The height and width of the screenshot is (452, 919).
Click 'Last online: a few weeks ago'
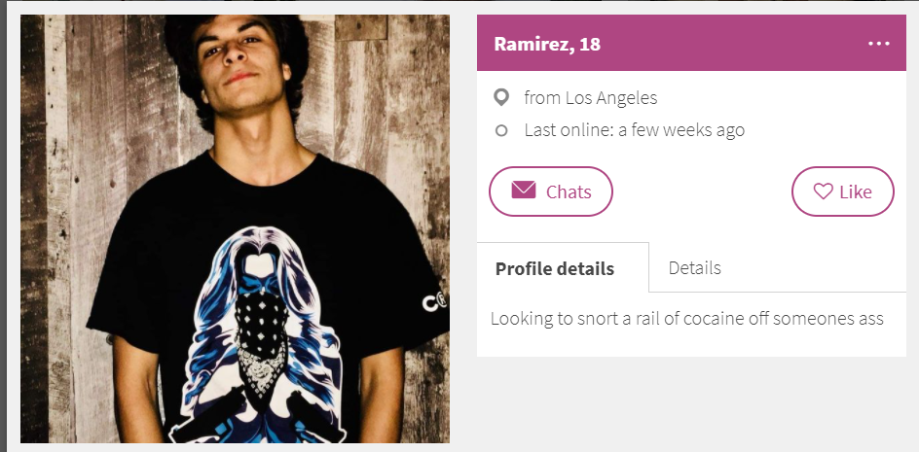634,130
